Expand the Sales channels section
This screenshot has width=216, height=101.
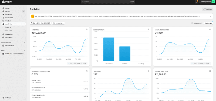tap(25, 42)
